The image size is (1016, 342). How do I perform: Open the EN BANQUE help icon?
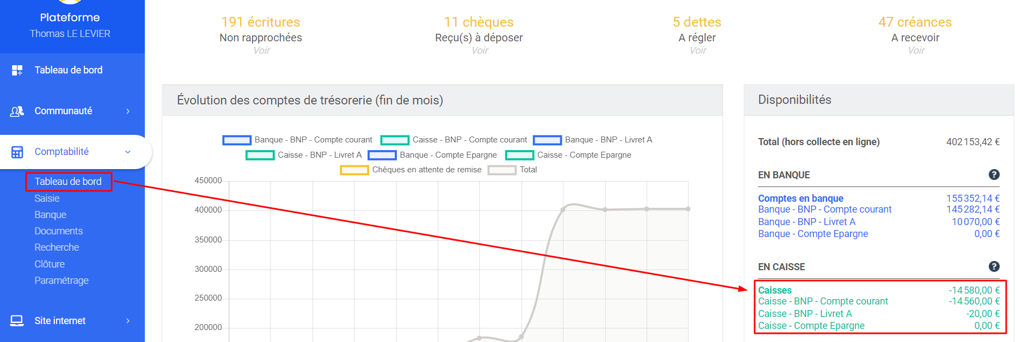pyautogui.click(x=994, y=175)
